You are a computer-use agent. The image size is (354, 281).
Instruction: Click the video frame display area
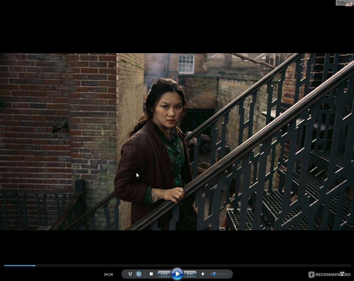(177, 141)
